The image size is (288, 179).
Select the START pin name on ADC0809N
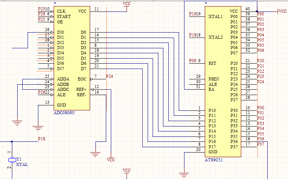click(64, 16)
